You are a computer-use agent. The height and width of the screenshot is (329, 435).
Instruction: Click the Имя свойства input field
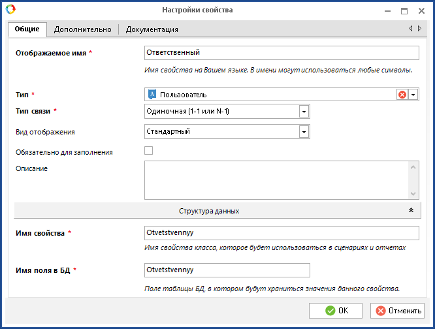281,234
